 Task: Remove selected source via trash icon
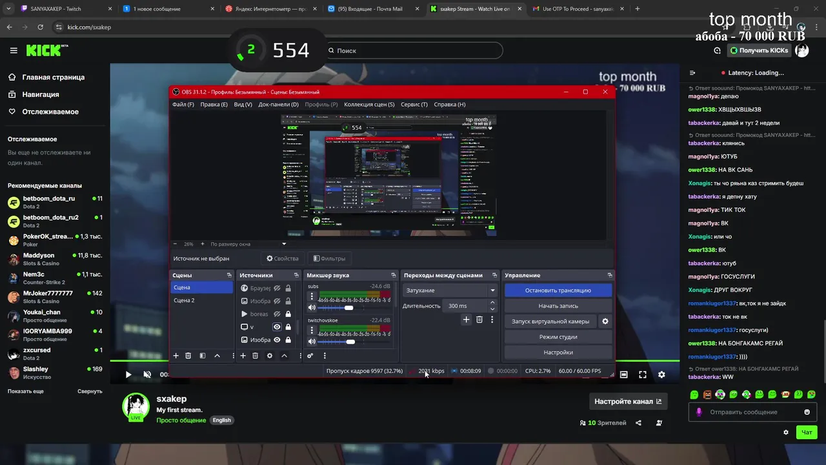click(x=255, y=355)
